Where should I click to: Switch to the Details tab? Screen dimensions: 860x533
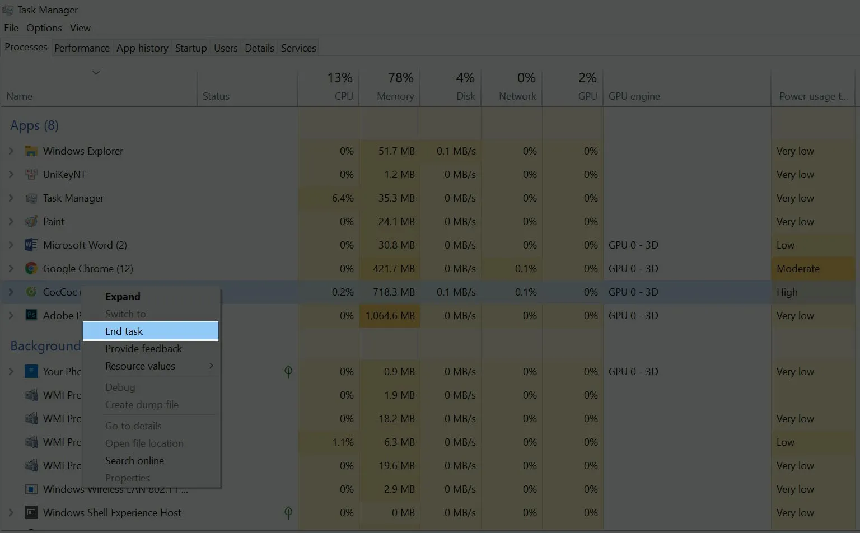(259, 48)
